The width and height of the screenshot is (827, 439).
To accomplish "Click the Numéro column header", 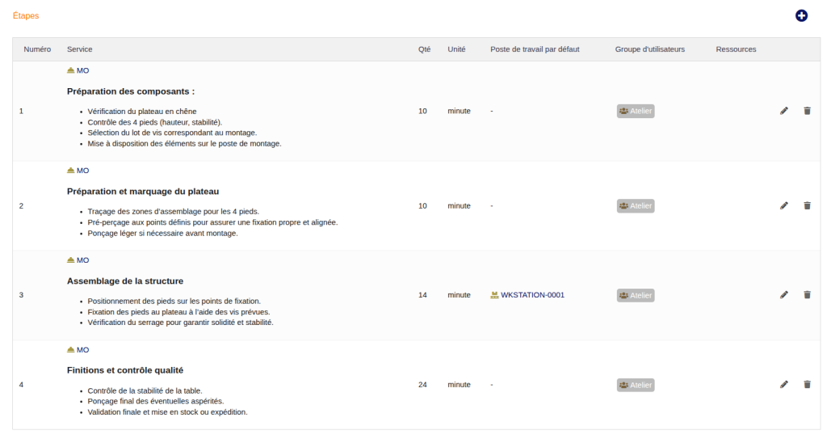I will (37, 49).
